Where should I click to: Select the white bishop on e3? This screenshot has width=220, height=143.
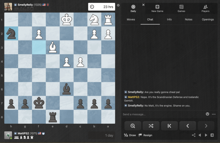point(53,47)
